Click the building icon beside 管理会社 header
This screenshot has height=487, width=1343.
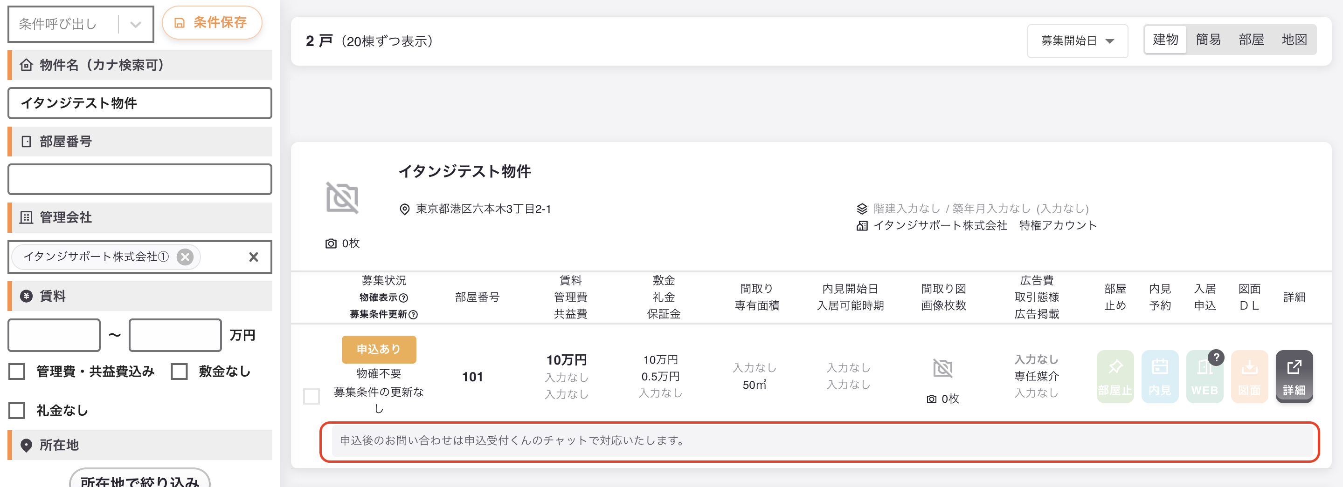pyautogui.click(x=26, y=217)
